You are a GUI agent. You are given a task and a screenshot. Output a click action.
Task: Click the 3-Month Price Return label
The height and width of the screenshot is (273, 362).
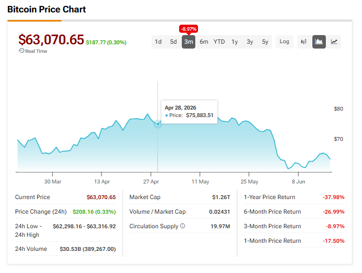(x=272, y=226)
